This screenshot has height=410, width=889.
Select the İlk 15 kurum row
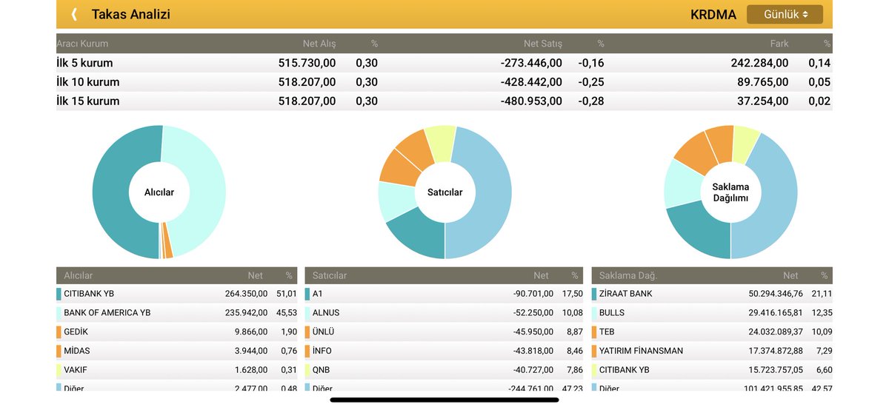point(444,101)
